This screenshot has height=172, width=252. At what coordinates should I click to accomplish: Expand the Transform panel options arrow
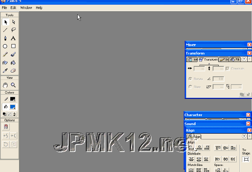(249, 59)
